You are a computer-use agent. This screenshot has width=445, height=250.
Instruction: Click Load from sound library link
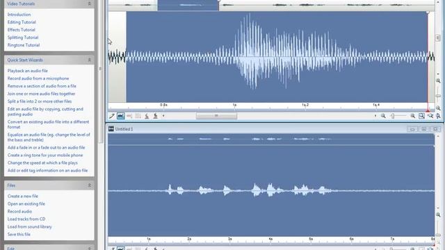coord(29,227)
